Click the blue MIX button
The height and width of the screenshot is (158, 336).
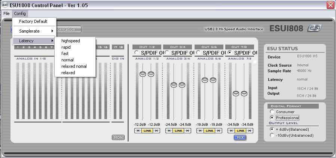pos(240,137)
